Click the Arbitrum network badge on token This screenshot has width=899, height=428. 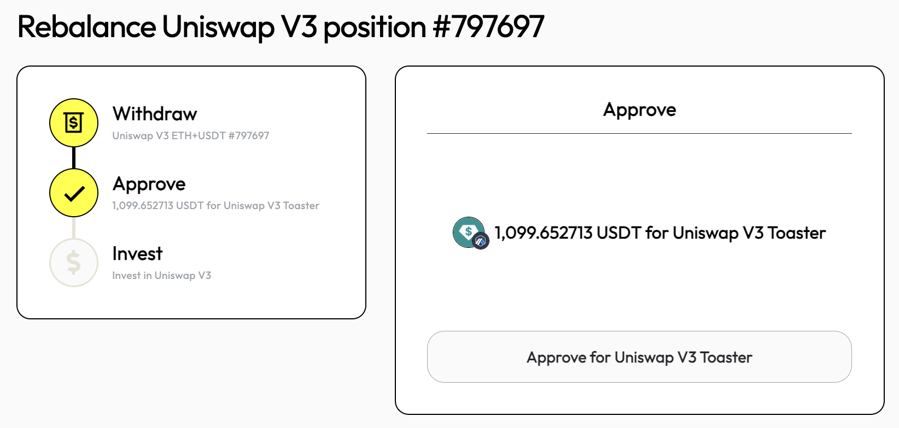[481, 241]
